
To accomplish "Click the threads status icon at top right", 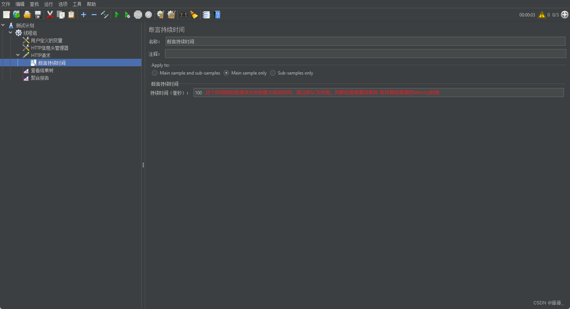I will tap(564, 15).
